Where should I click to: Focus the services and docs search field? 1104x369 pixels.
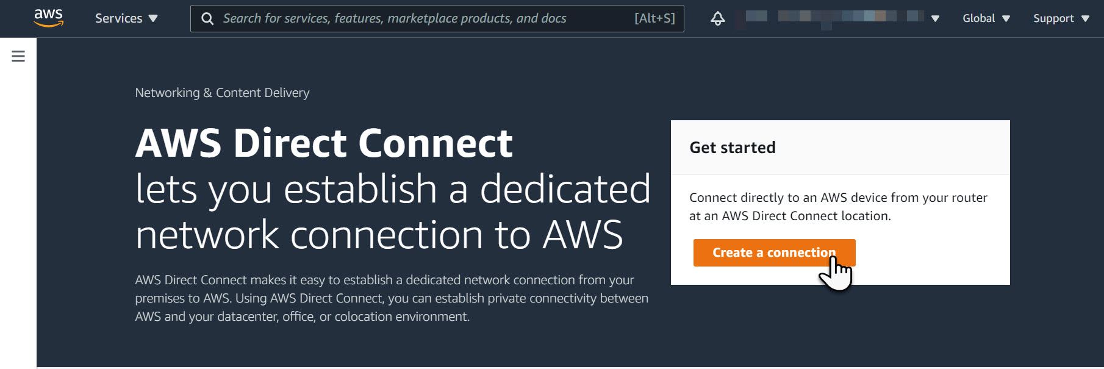pyautogui.click(x=437, y=18)
